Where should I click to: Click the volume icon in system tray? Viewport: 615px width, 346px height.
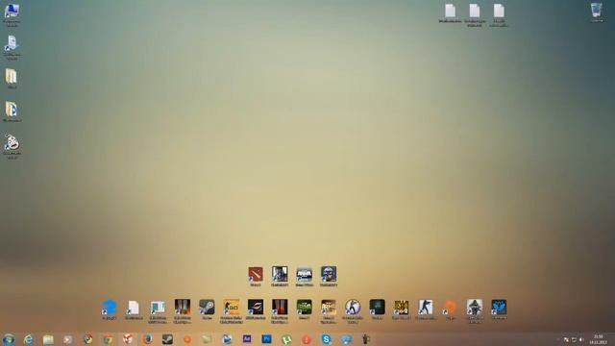pos(581,339)
